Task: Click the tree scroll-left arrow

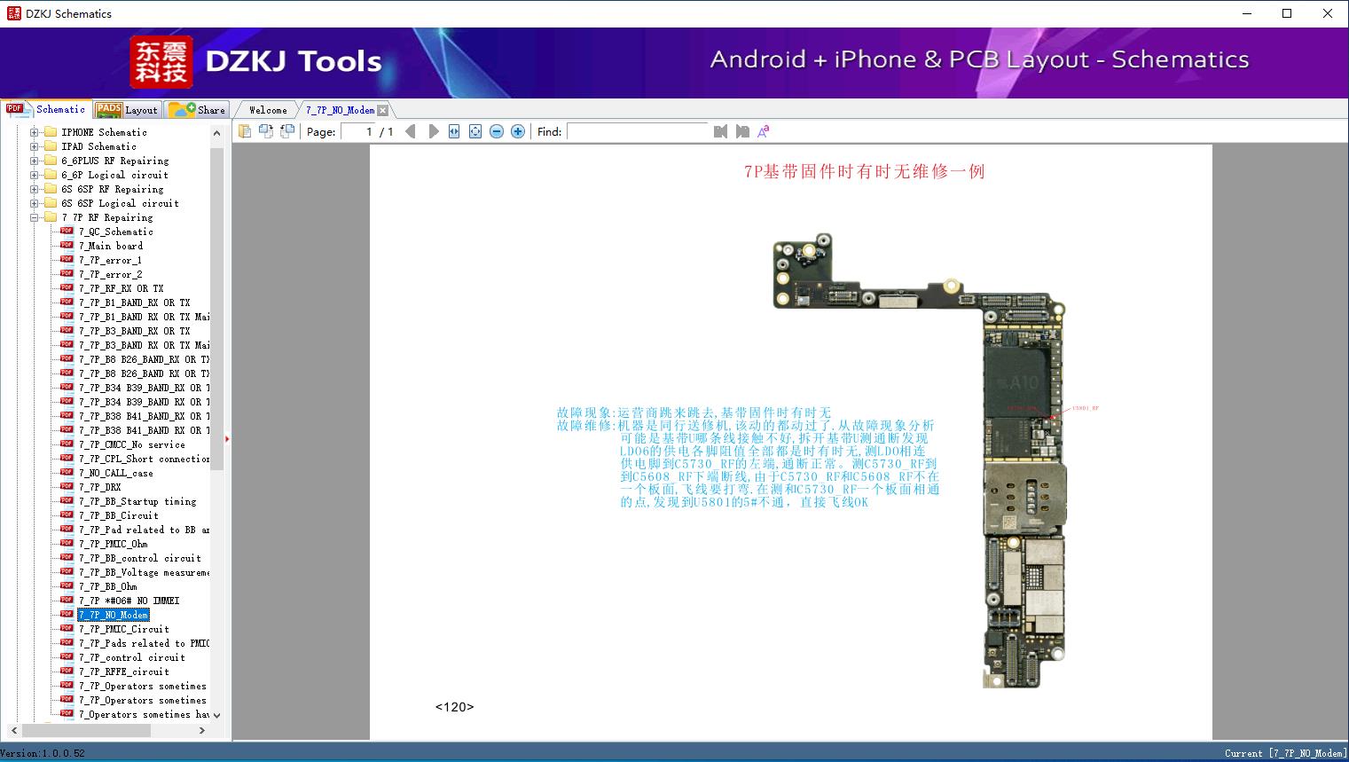Action: [12, 730]
